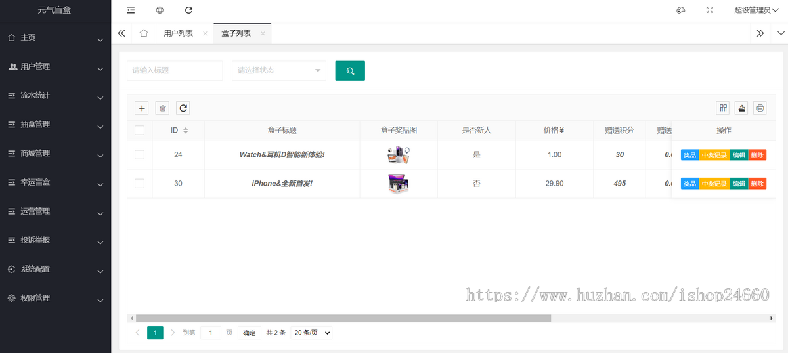788x353 pixels.
Task: Open prize image thumbnail for iPhone box
Action: 398,184
